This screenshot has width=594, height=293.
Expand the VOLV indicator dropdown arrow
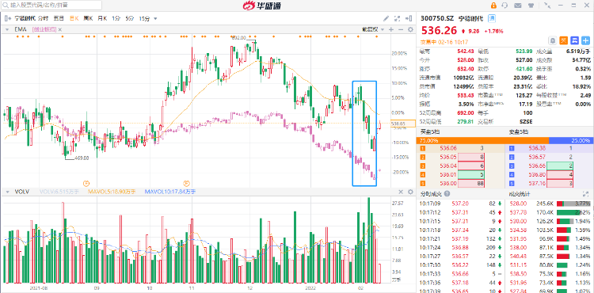tap(7, 192)
